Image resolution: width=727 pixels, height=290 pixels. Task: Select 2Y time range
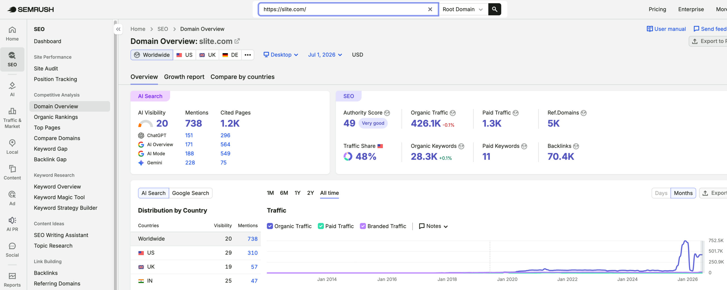click(310, 193)
